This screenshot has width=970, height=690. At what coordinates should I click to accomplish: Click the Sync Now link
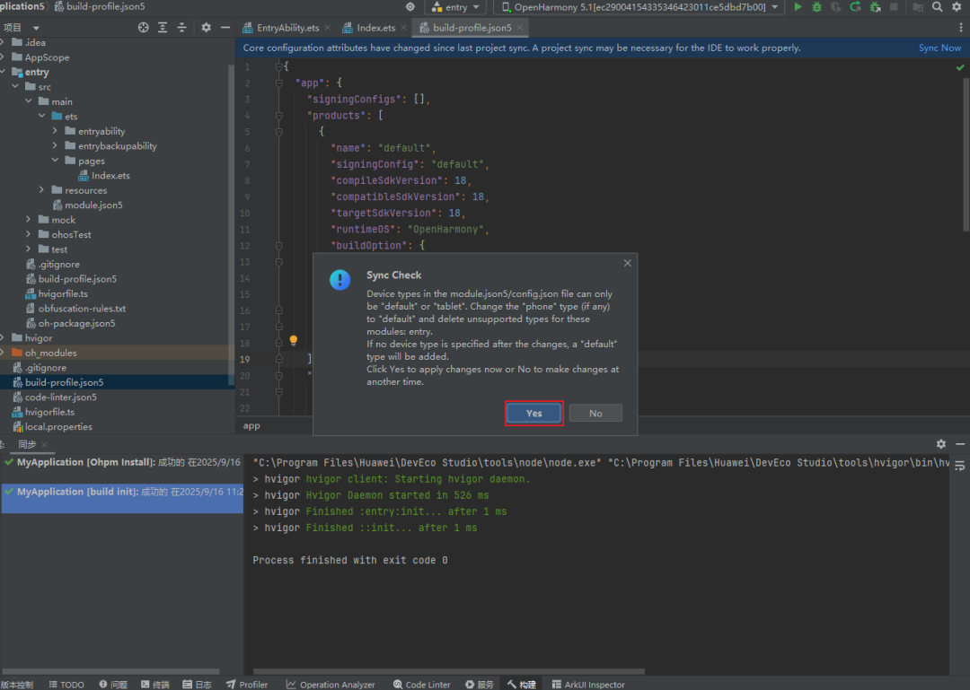click(x=939, y=48)
